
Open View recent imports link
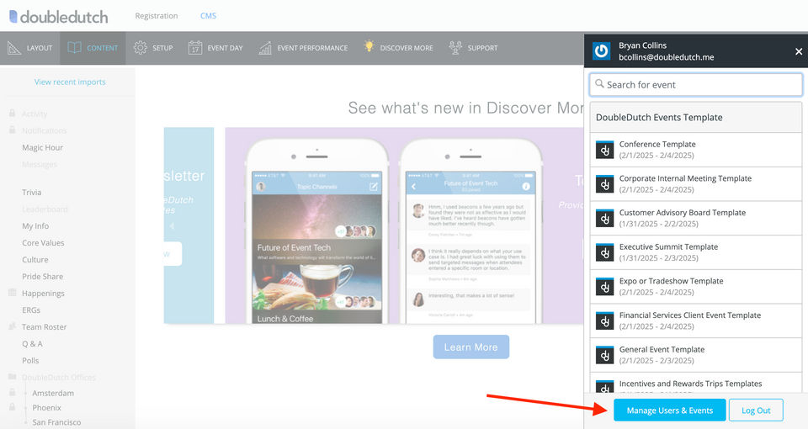point(70,82)
